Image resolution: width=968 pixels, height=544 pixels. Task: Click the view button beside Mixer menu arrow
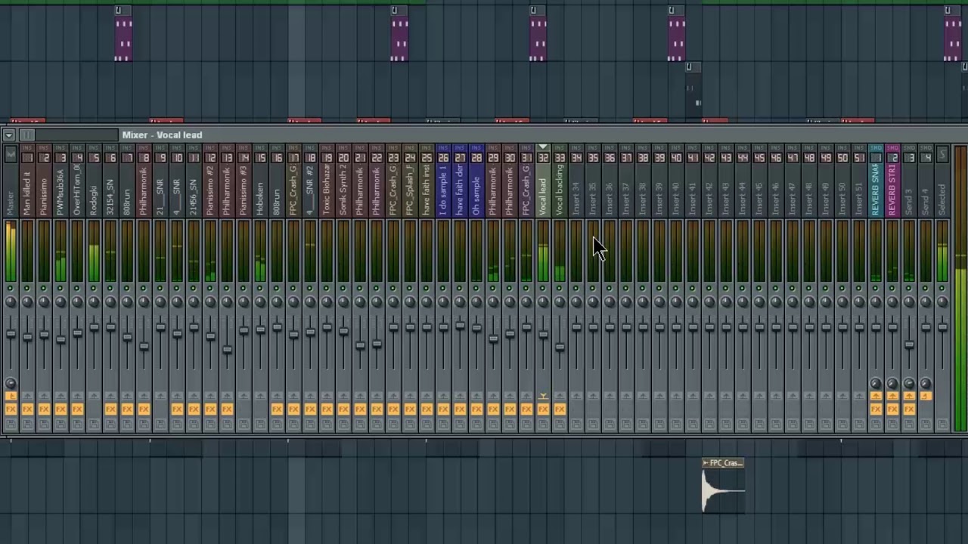tap(26, 135)
